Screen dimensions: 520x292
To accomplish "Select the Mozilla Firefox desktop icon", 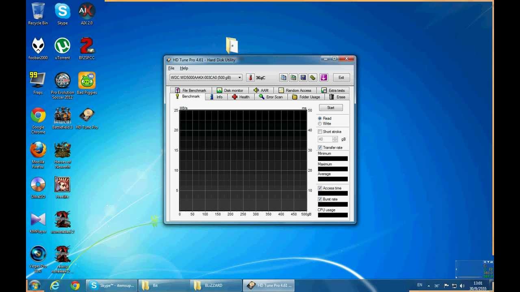I will tap(38, 155).
